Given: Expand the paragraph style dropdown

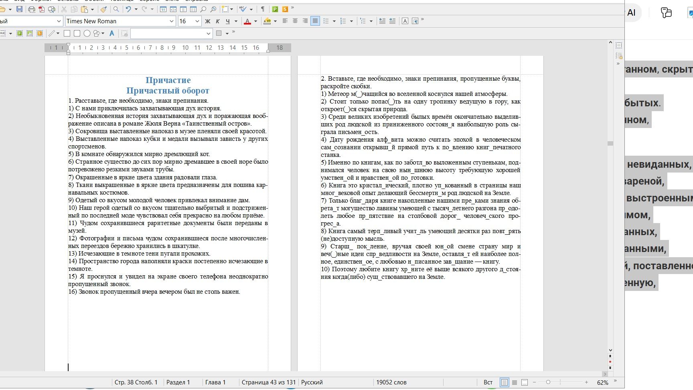Looking at the screenshot, I should (59, 21).
